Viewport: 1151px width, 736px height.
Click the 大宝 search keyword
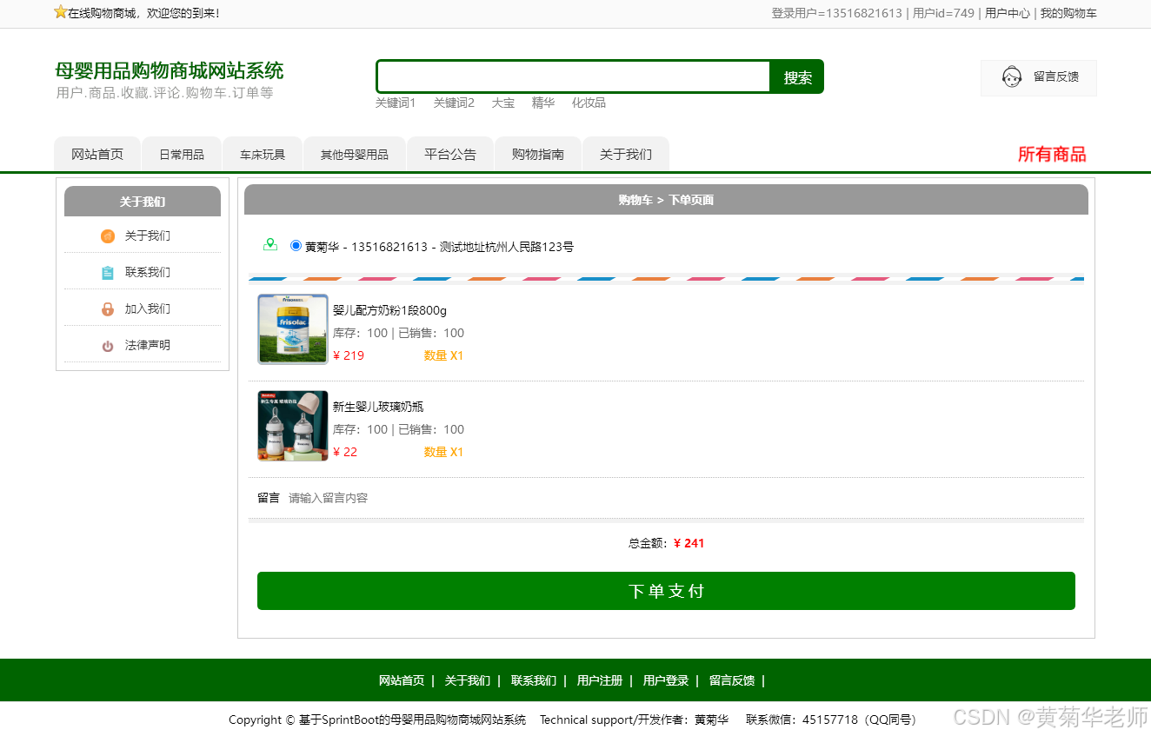tap(503, 103)
